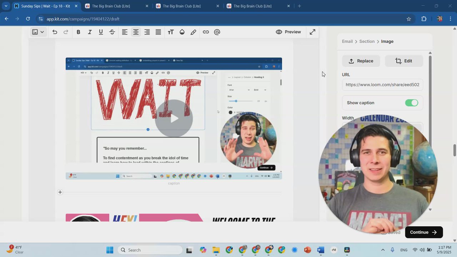Show hidden system tray icons

[x=383, y=250]
